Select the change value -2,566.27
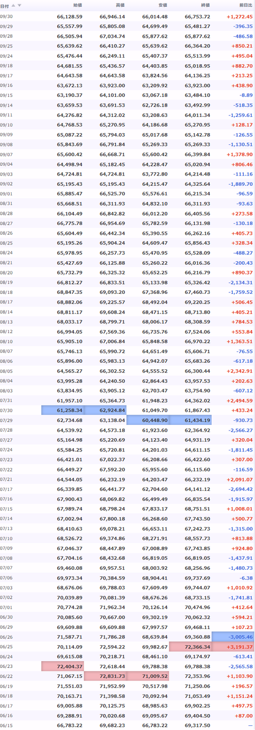 (240, 430)
